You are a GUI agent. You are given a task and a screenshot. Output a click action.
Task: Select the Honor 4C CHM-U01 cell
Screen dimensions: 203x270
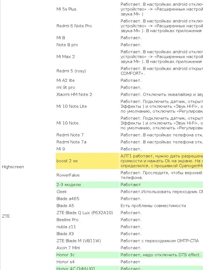(x=87, y=268)
